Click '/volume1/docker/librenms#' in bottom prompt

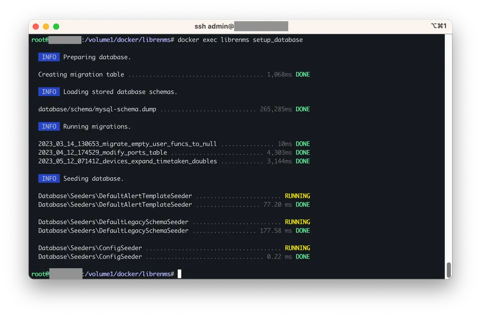click(x=129, y=274)
